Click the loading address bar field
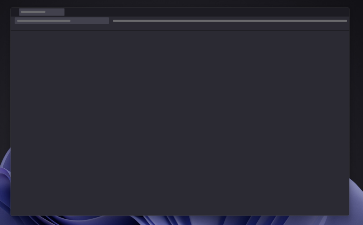 62,21
